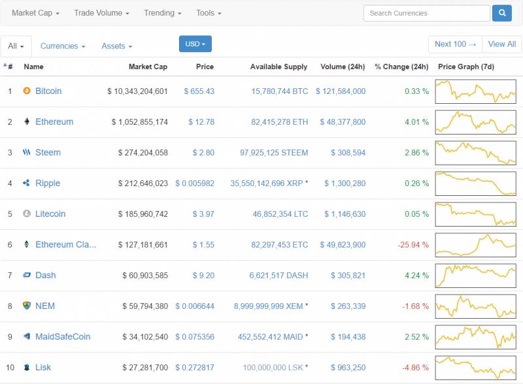Click the MaidSafeCoin logo icon
Viewport: 523px width, 384px height.
[27, 336]
